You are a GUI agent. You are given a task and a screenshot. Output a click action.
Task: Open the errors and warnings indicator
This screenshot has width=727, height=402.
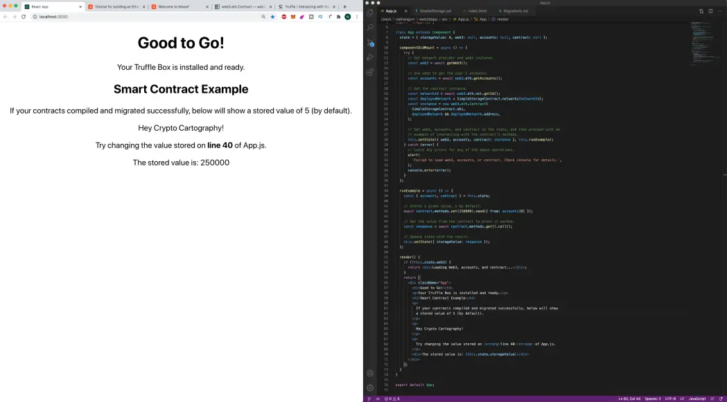click(392, 399)
